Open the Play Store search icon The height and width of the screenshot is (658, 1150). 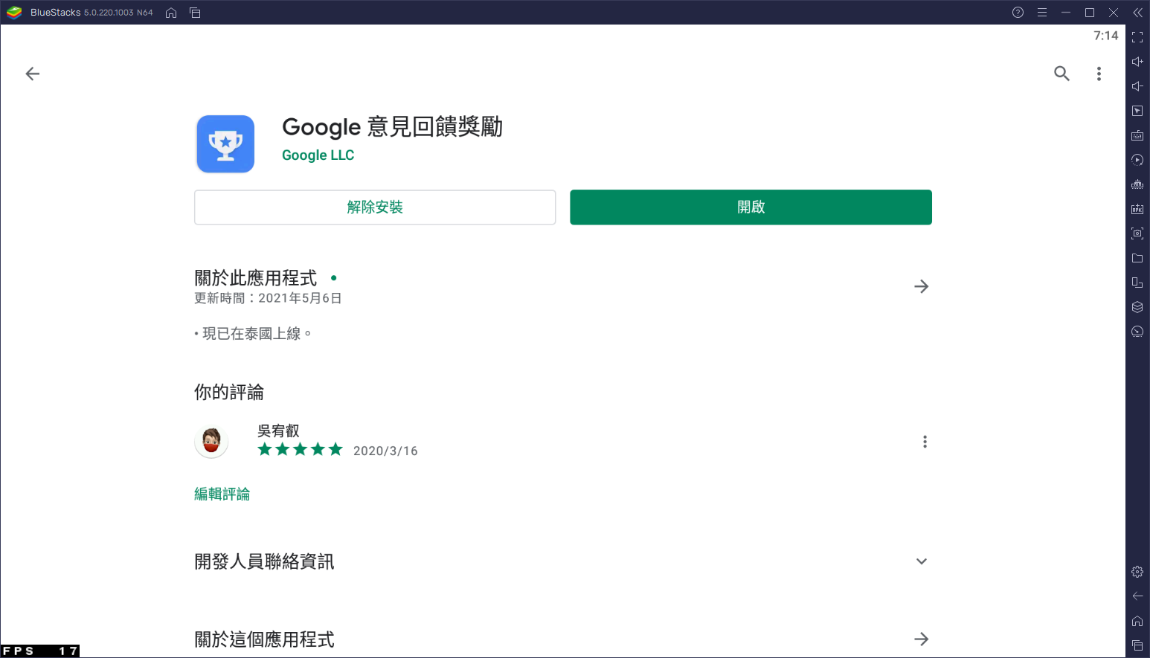[x=1062, y=74]
